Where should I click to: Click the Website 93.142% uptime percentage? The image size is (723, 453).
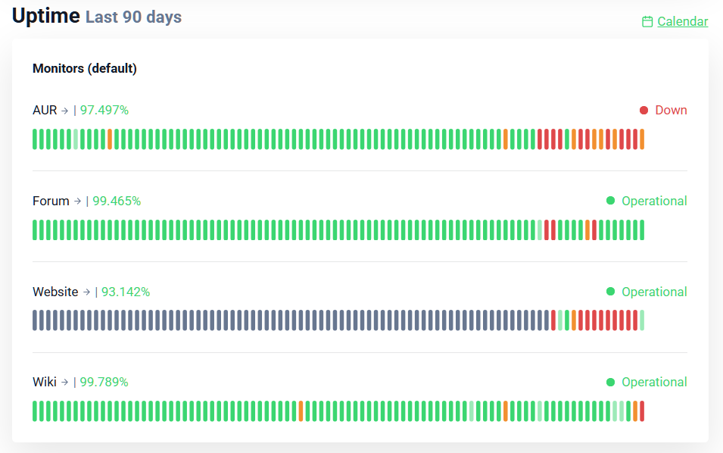(126, 292)
